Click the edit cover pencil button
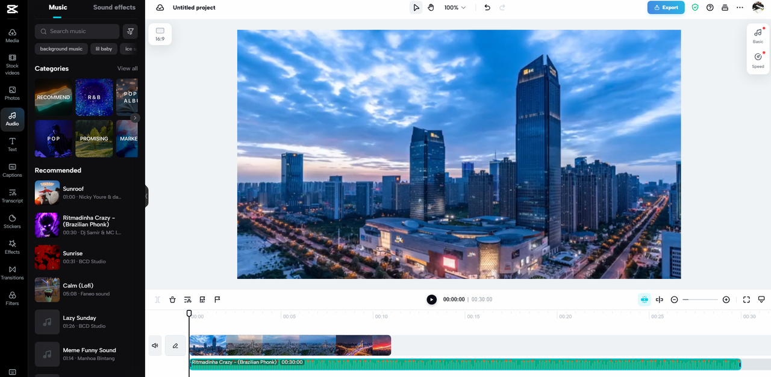This screenshot has height=377, width=771. tap(175, 346)
